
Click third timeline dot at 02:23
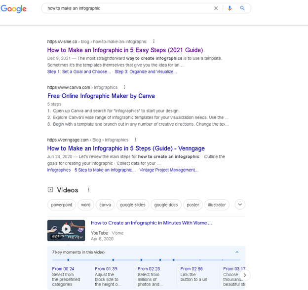[142, 260]
